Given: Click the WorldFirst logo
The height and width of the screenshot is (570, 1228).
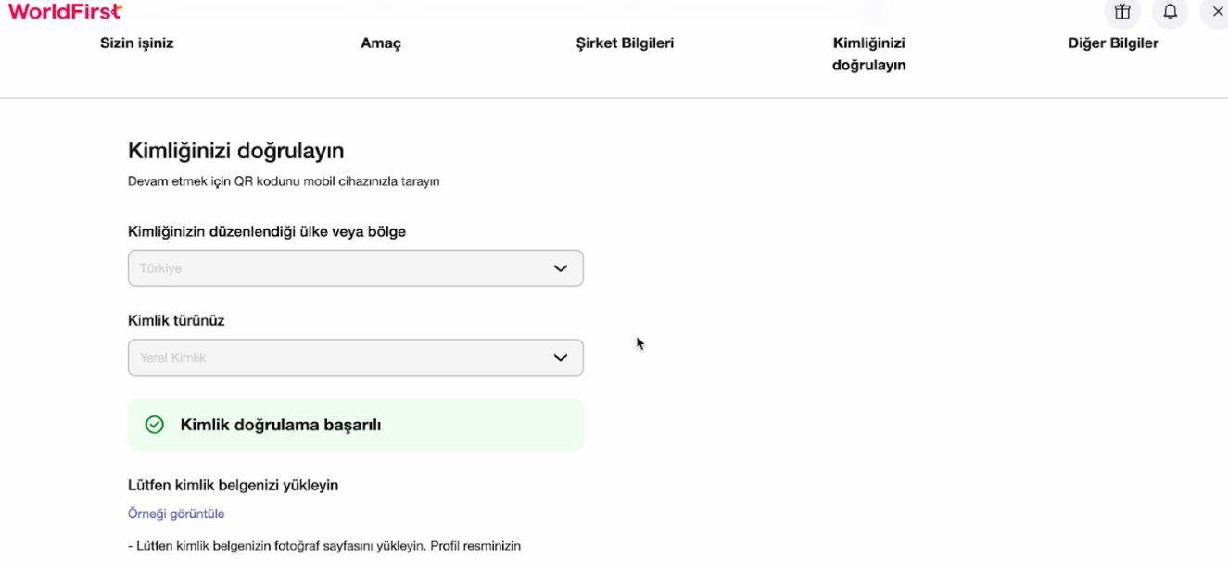Looking at the screenshot, I should (65, 11).
